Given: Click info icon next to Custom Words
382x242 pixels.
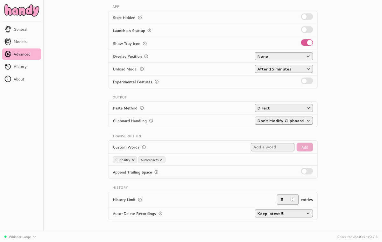Looking at the screenshot, I should pyautogui.click(x=144, y=147).
